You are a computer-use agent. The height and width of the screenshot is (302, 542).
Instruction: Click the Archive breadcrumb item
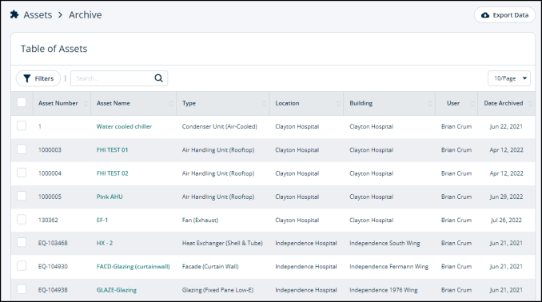85,15
